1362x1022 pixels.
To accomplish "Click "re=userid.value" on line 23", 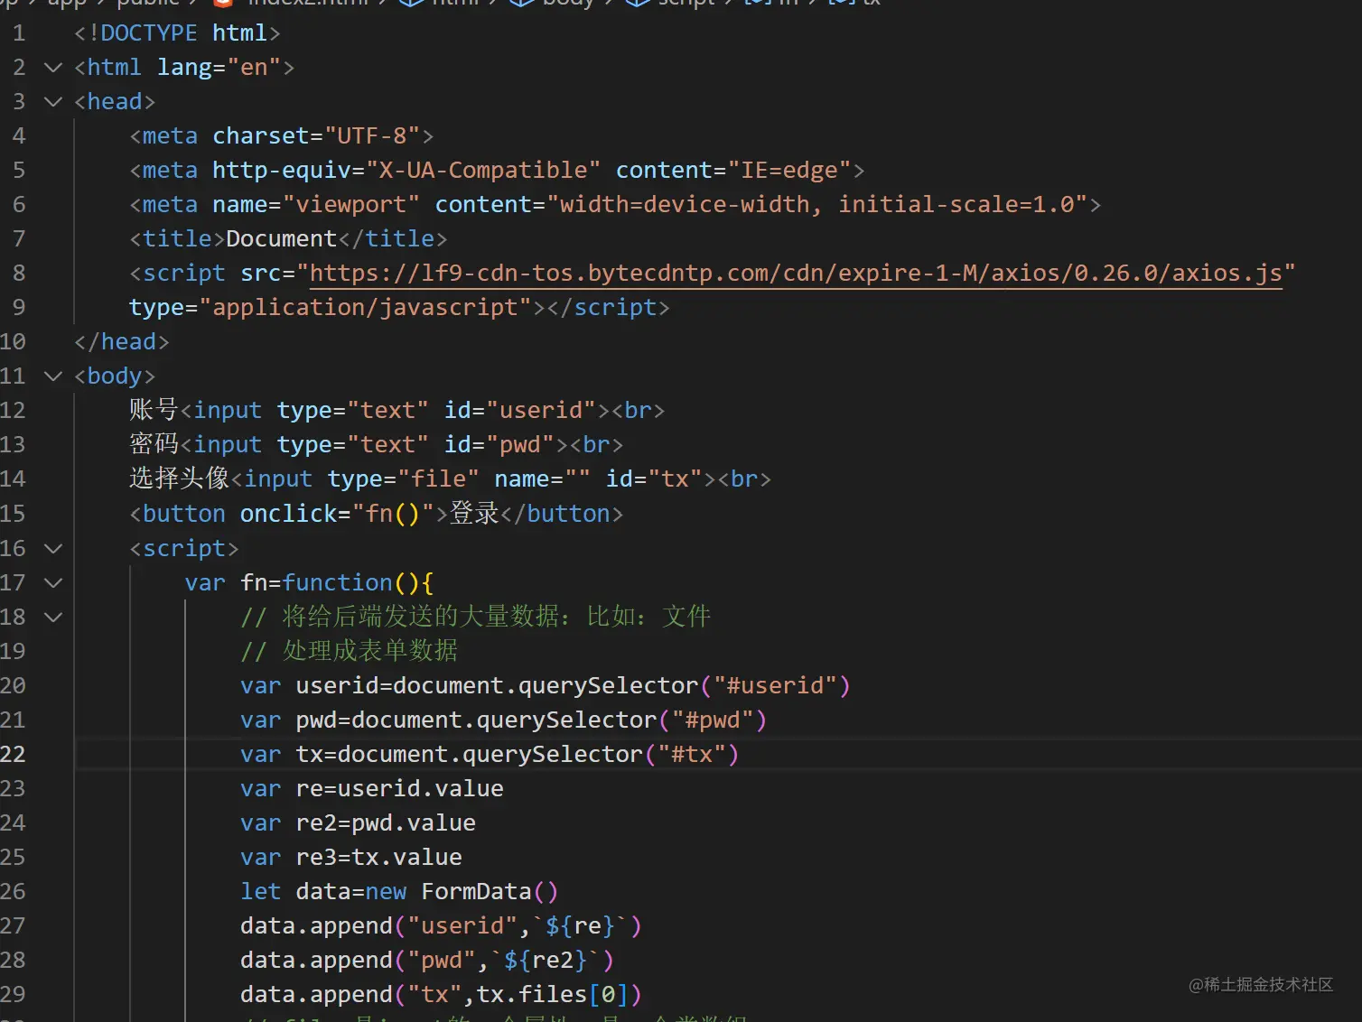I will [x=399, y=789].
